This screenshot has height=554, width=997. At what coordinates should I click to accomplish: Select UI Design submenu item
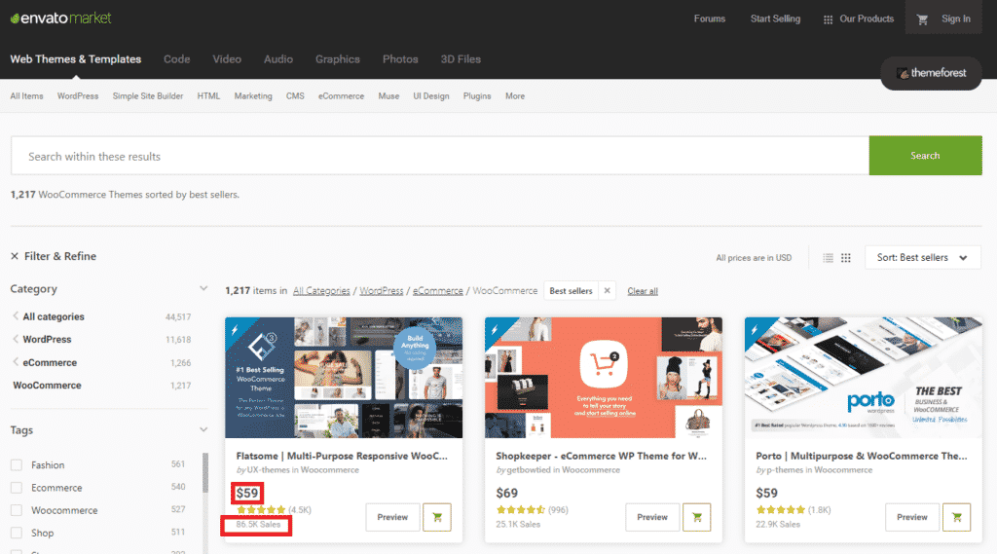(x=431, y=96)
